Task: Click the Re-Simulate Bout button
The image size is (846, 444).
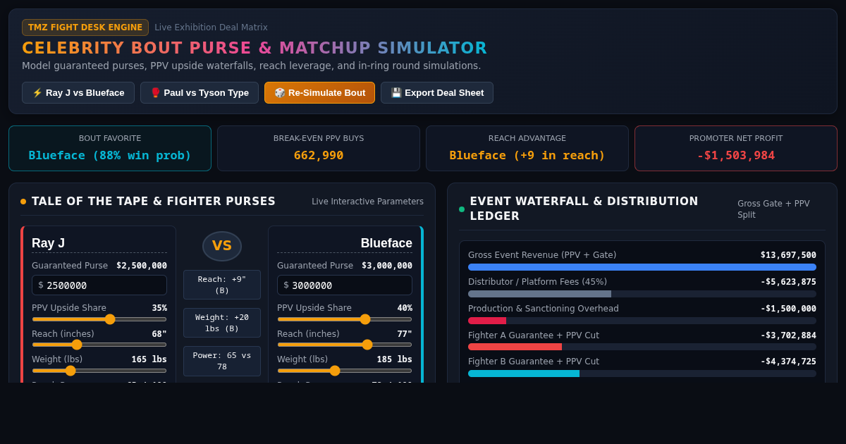Action: click(319, 92)
